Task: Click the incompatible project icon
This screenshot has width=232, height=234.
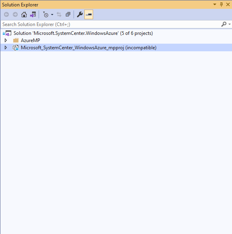Action: coord(16,48)
